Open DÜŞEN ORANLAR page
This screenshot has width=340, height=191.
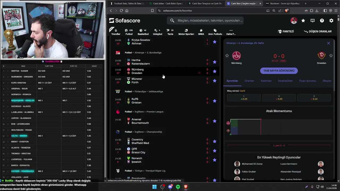pyautogui.click(x=318, y=31)
